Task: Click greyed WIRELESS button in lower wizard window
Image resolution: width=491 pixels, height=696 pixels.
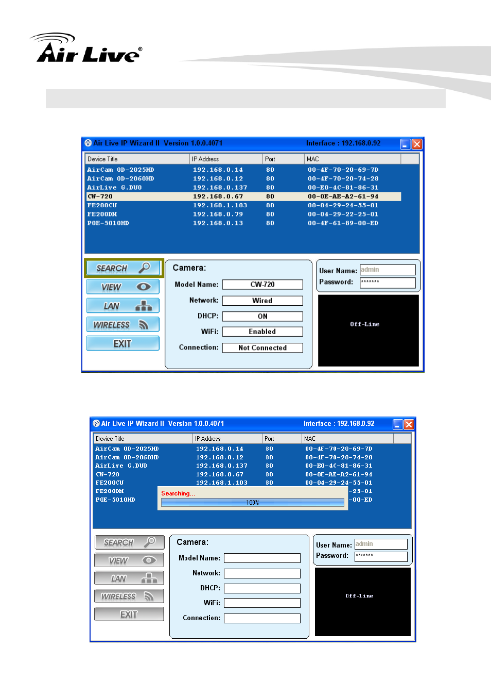Action: [129, 596]
